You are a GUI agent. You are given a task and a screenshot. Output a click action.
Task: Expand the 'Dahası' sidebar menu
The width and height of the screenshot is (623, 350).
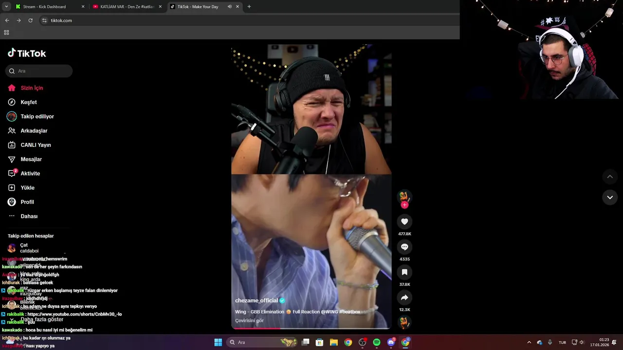pos(29,216)
